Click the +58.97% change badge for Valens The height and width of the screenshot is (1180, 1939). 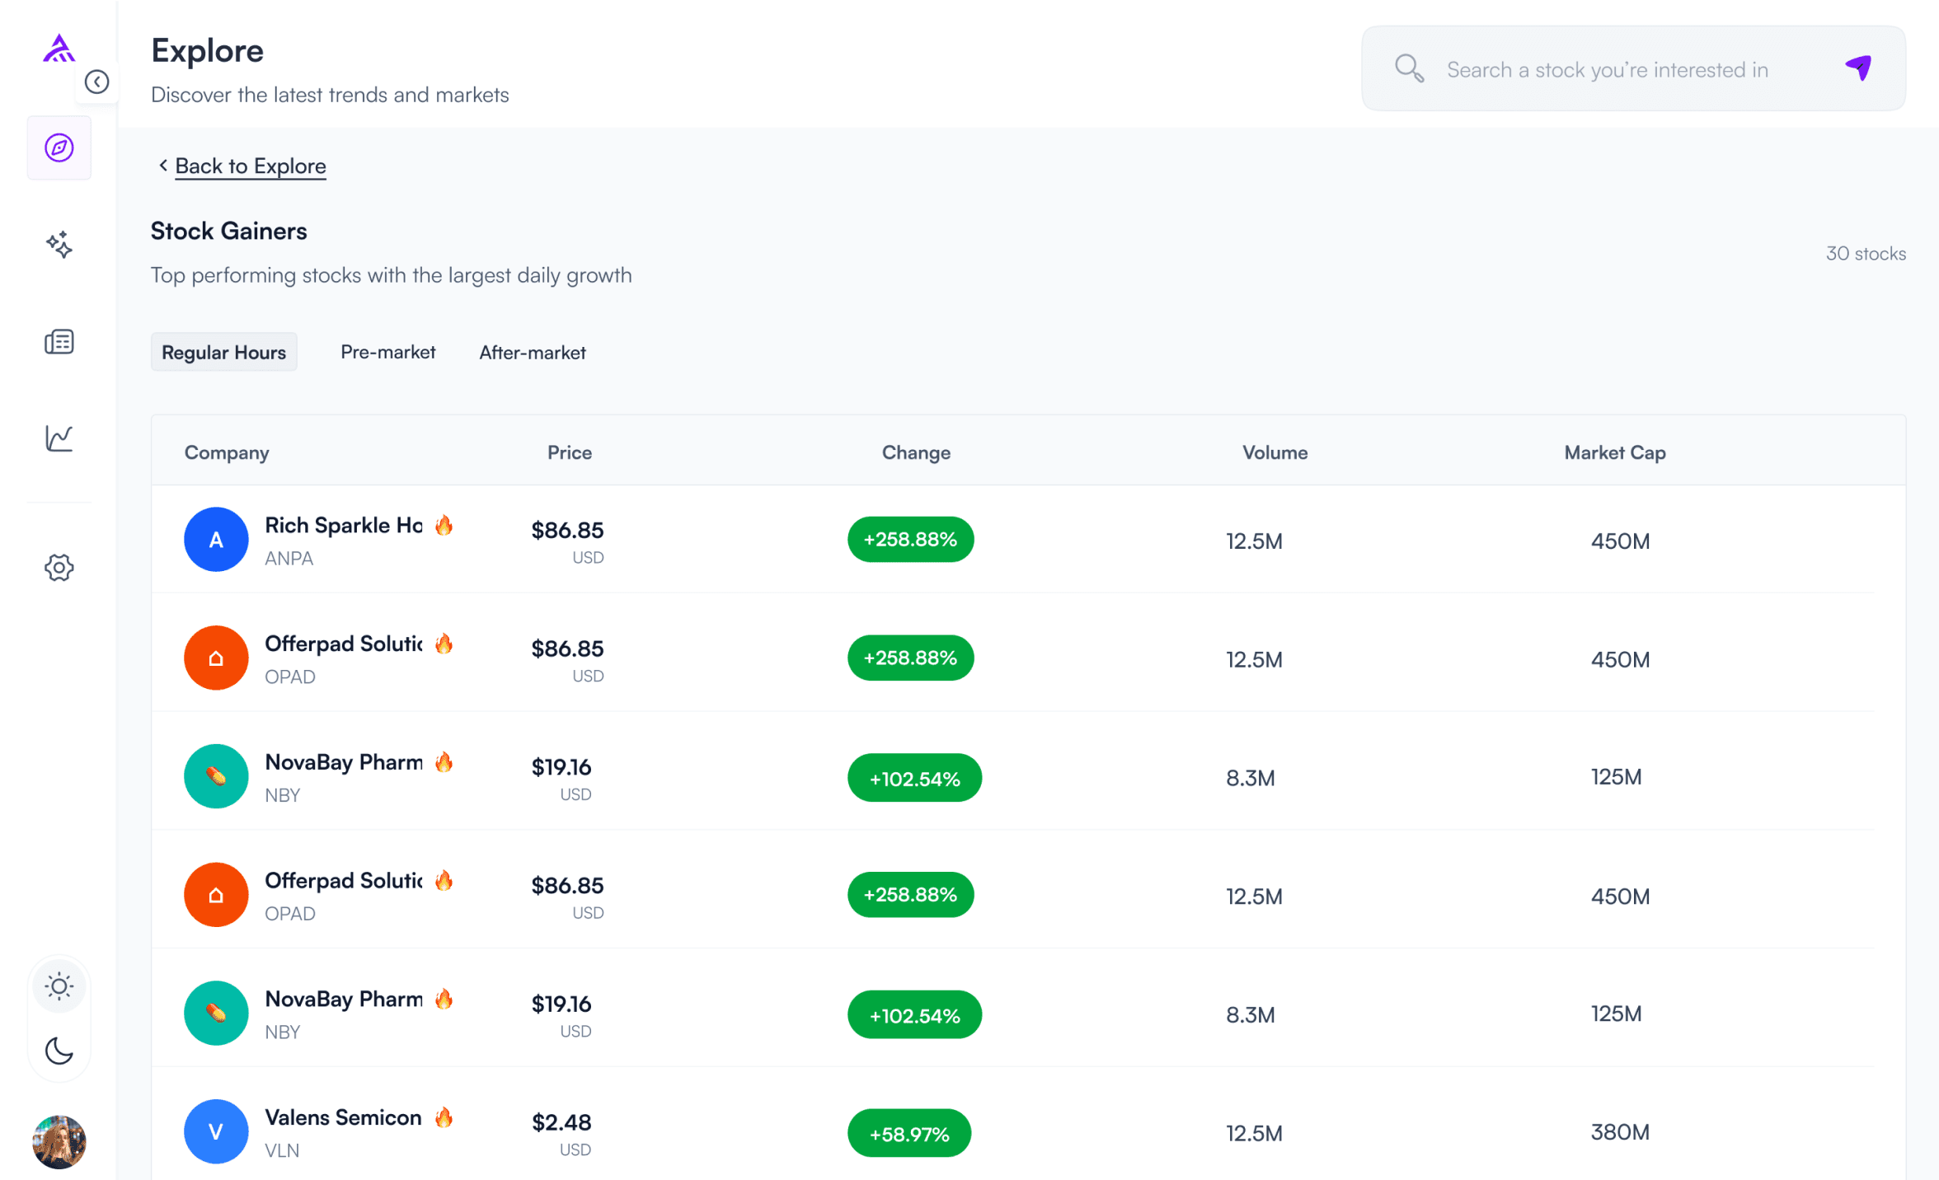pos(909,1134)
